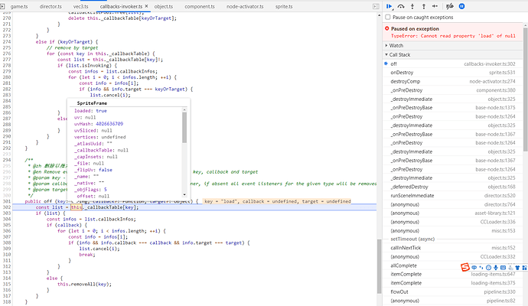This screenshot has width=528, height=306.
Task: Click highlighted 'this' on line 302
Action: [77, 207]
